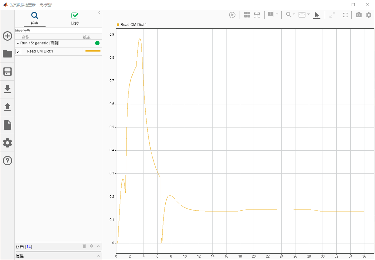The width and height of the screenshot is (375, 260).
Task: Click the 存档 (14) archive label
Action: [x=24, y=247]
